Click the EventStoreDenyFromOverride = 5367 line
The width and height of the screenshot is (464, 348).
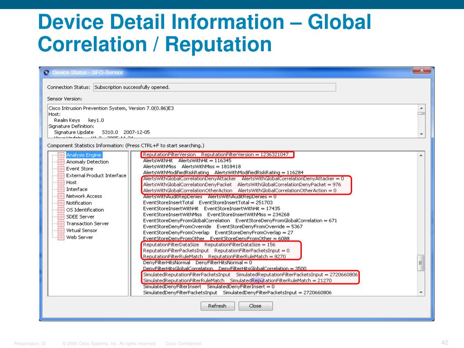click(x=223, y=227)
